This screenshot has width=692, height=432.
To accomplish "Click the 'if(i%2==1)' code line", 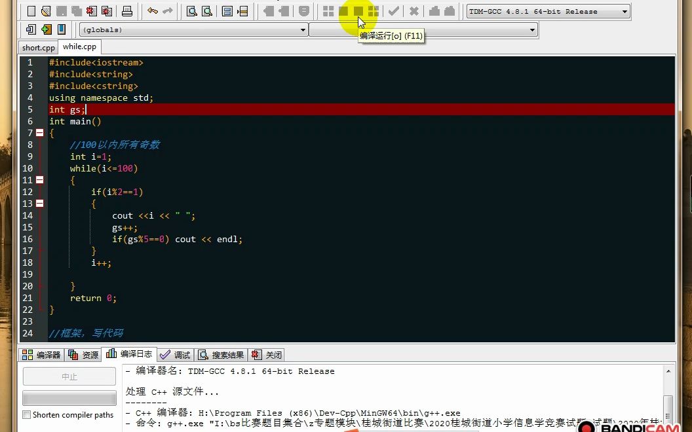I will tap(117, 192).
